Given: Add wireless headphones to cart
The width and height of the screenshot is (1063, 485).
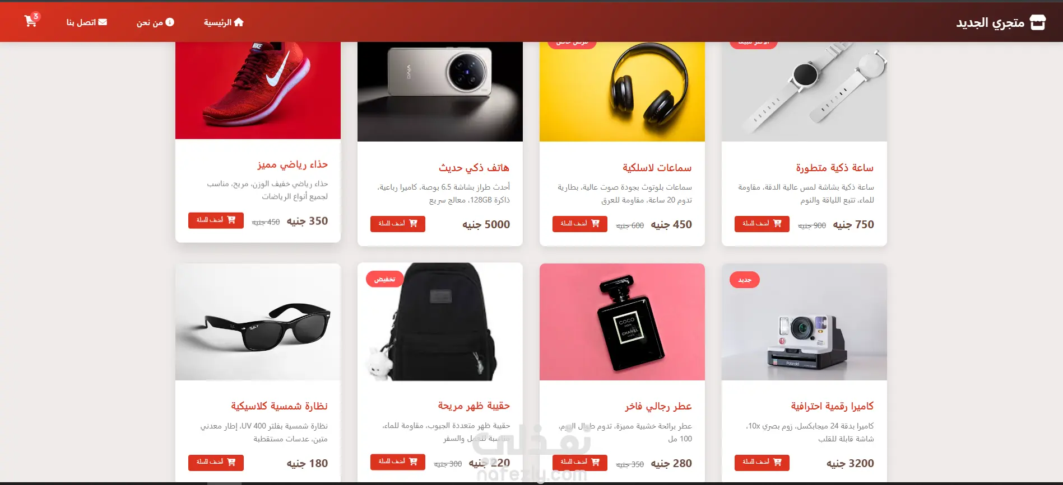Looking at the screenshot, I should 580,224.
